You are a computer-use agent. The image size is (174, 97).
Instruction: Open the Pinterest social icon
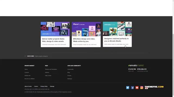[x=146, y=88]
